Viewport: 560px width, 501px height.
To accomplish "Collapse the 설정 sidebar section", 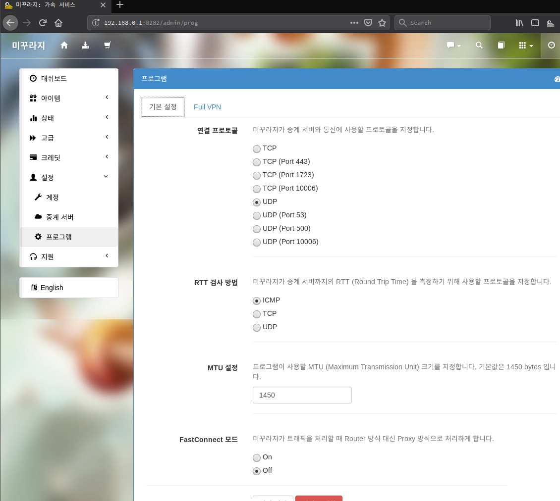I will pos(69,177).
